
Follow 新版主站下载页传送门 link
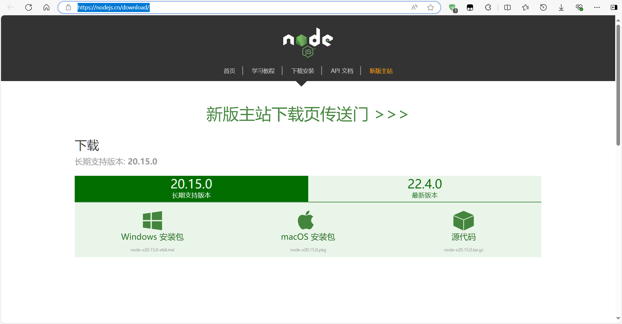[x=307, y=114]
